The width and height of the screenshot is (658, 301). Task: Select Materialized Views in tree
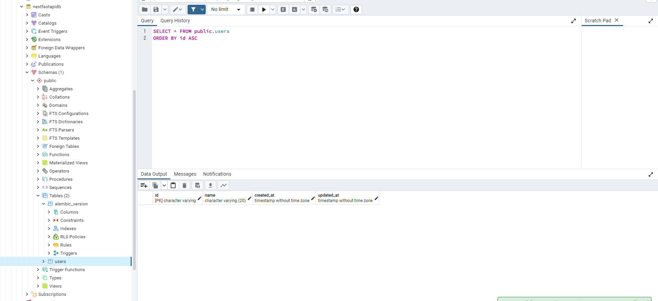(x=69, y=163)
